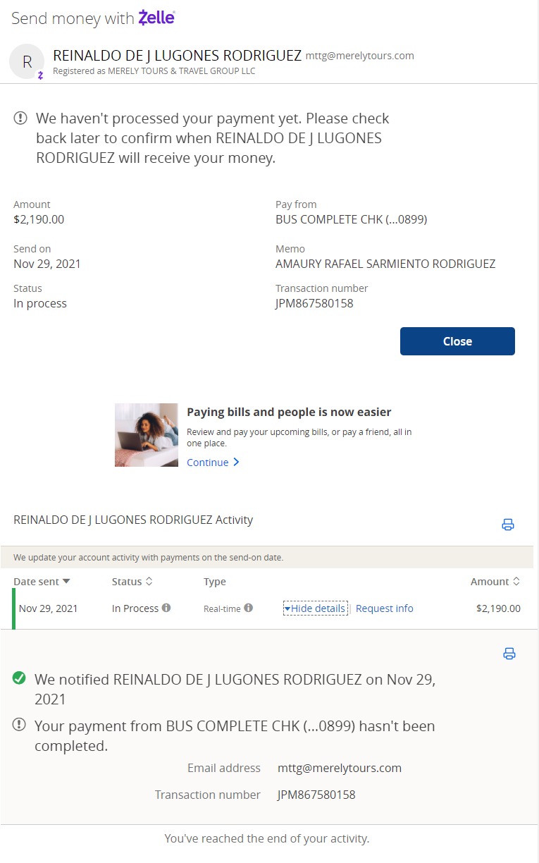Sort activity by Amount column
The height and width of the screenshot is (863, 539).
point(495,582)
